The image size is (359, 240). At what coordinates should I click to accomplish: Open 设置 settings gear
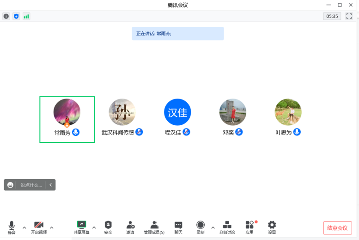[272, 227]
